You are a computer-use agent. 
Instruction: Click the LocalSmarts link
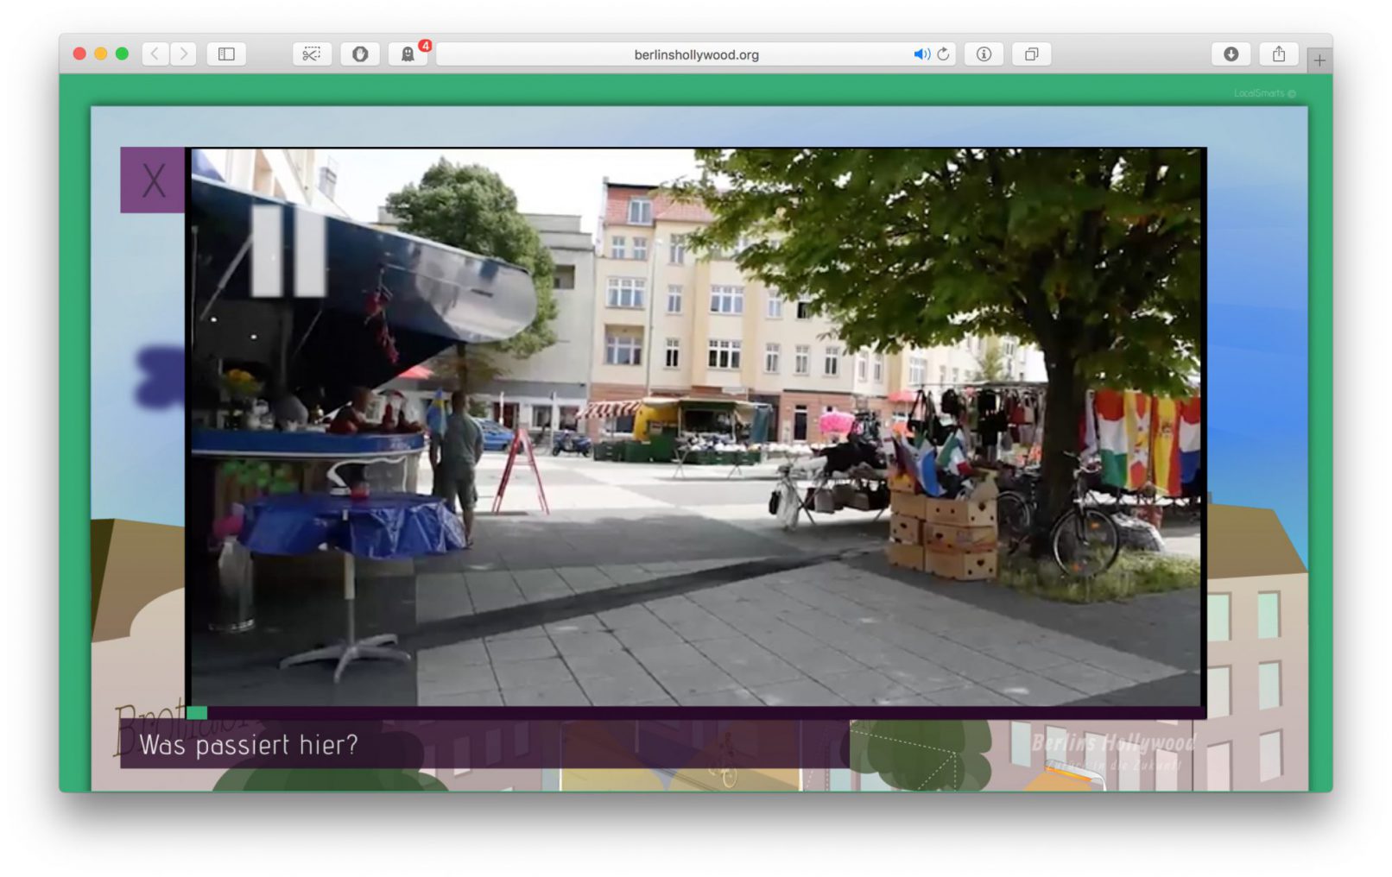(x=1263, y=93)
